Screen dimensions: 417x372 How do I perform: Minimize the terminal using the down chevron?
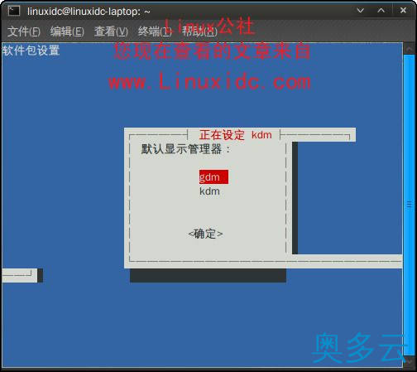361,11
